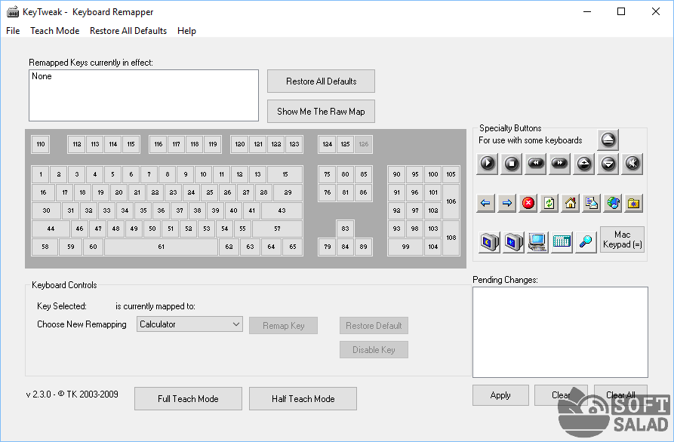Click the Calculator specialty button icon
The height and width of the screenshot is (442, 674).
[x=562, y=242]
